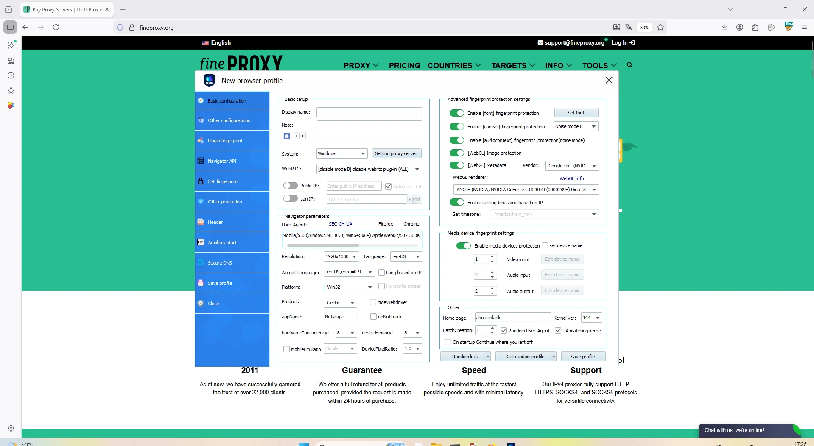Expand the WebRTC mode dropdown

click(x=369, y=169)
